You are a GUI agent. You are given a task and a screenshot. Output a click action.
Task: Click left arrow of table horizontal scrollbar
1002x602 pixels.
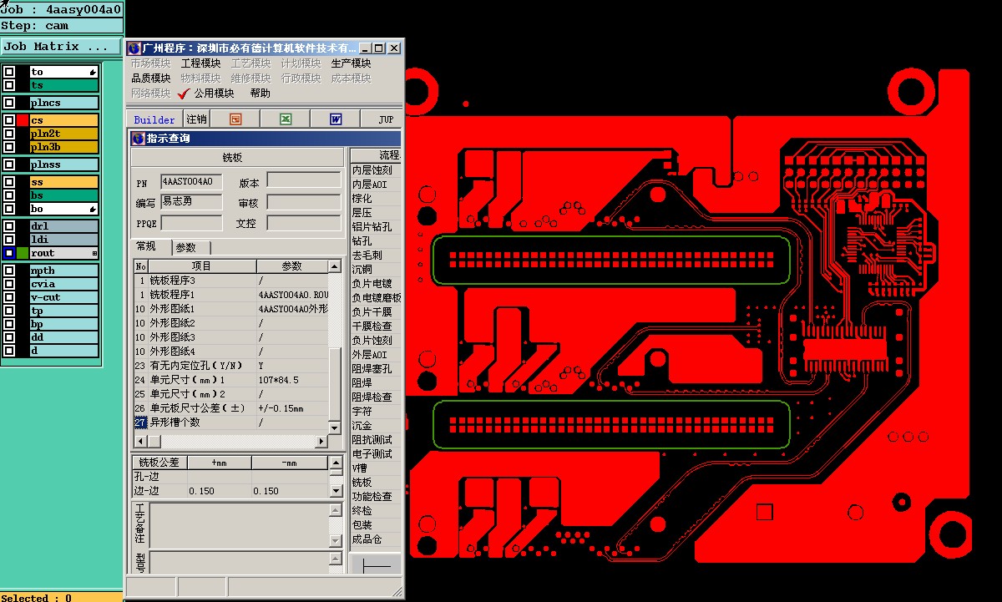140,441
